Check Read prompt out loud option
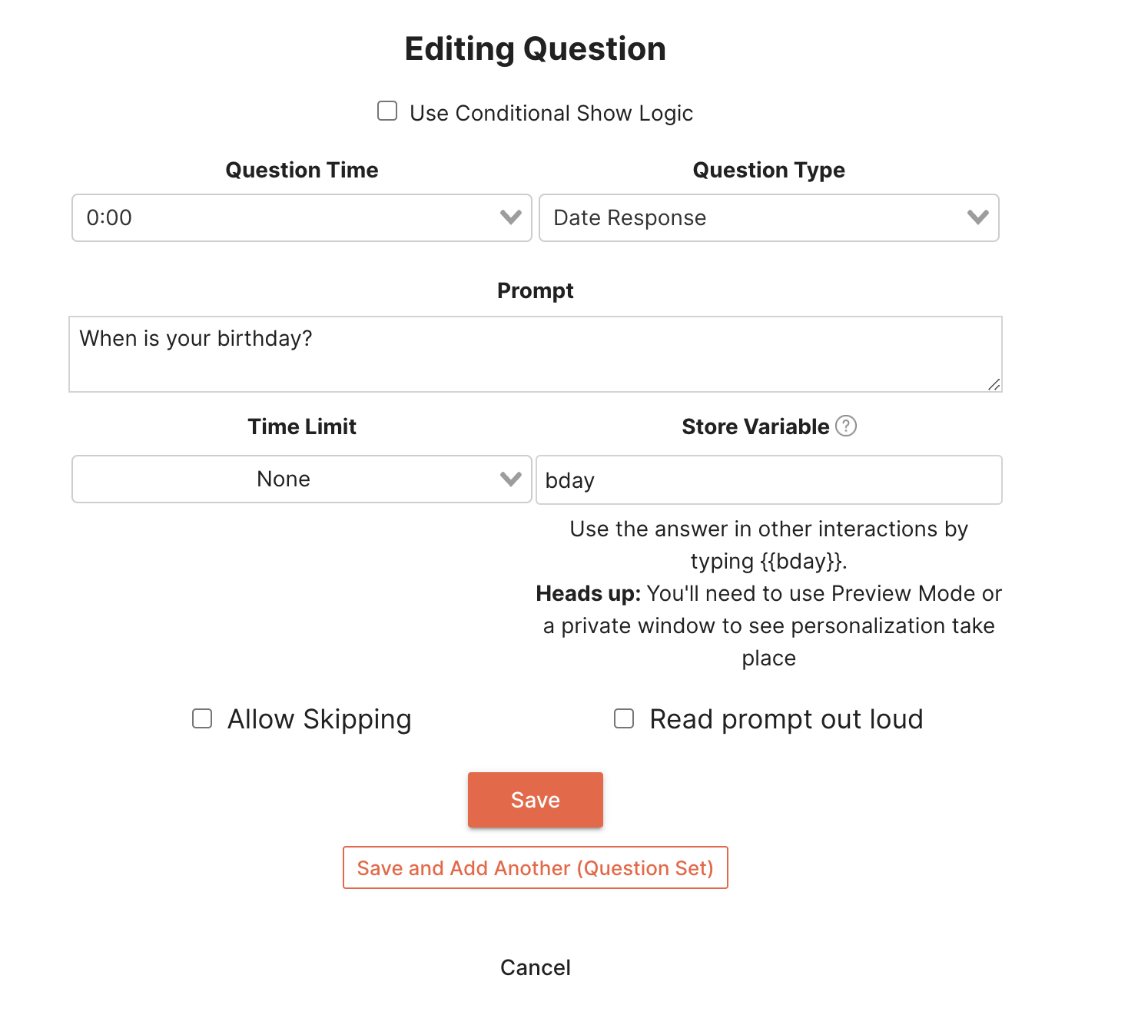 (x=624, y=718)
